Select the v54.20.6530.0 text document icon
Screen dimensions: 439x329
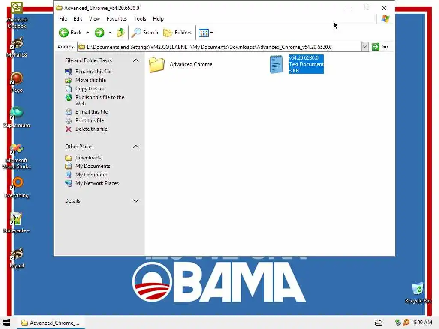click(276, 64)
